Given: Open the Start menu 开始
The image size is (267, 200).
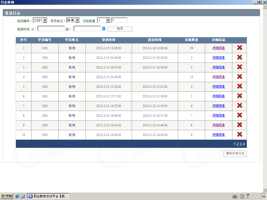Looking at the screenshot, I should point(7,196).
